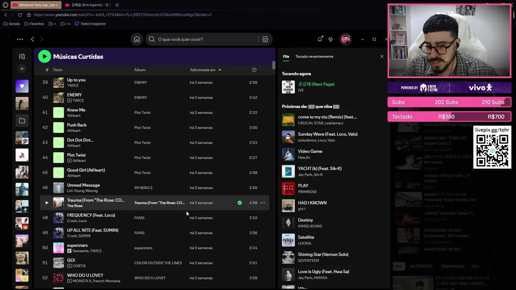Sort by Álbum column
Screen dimensions: 516x290
140,70
